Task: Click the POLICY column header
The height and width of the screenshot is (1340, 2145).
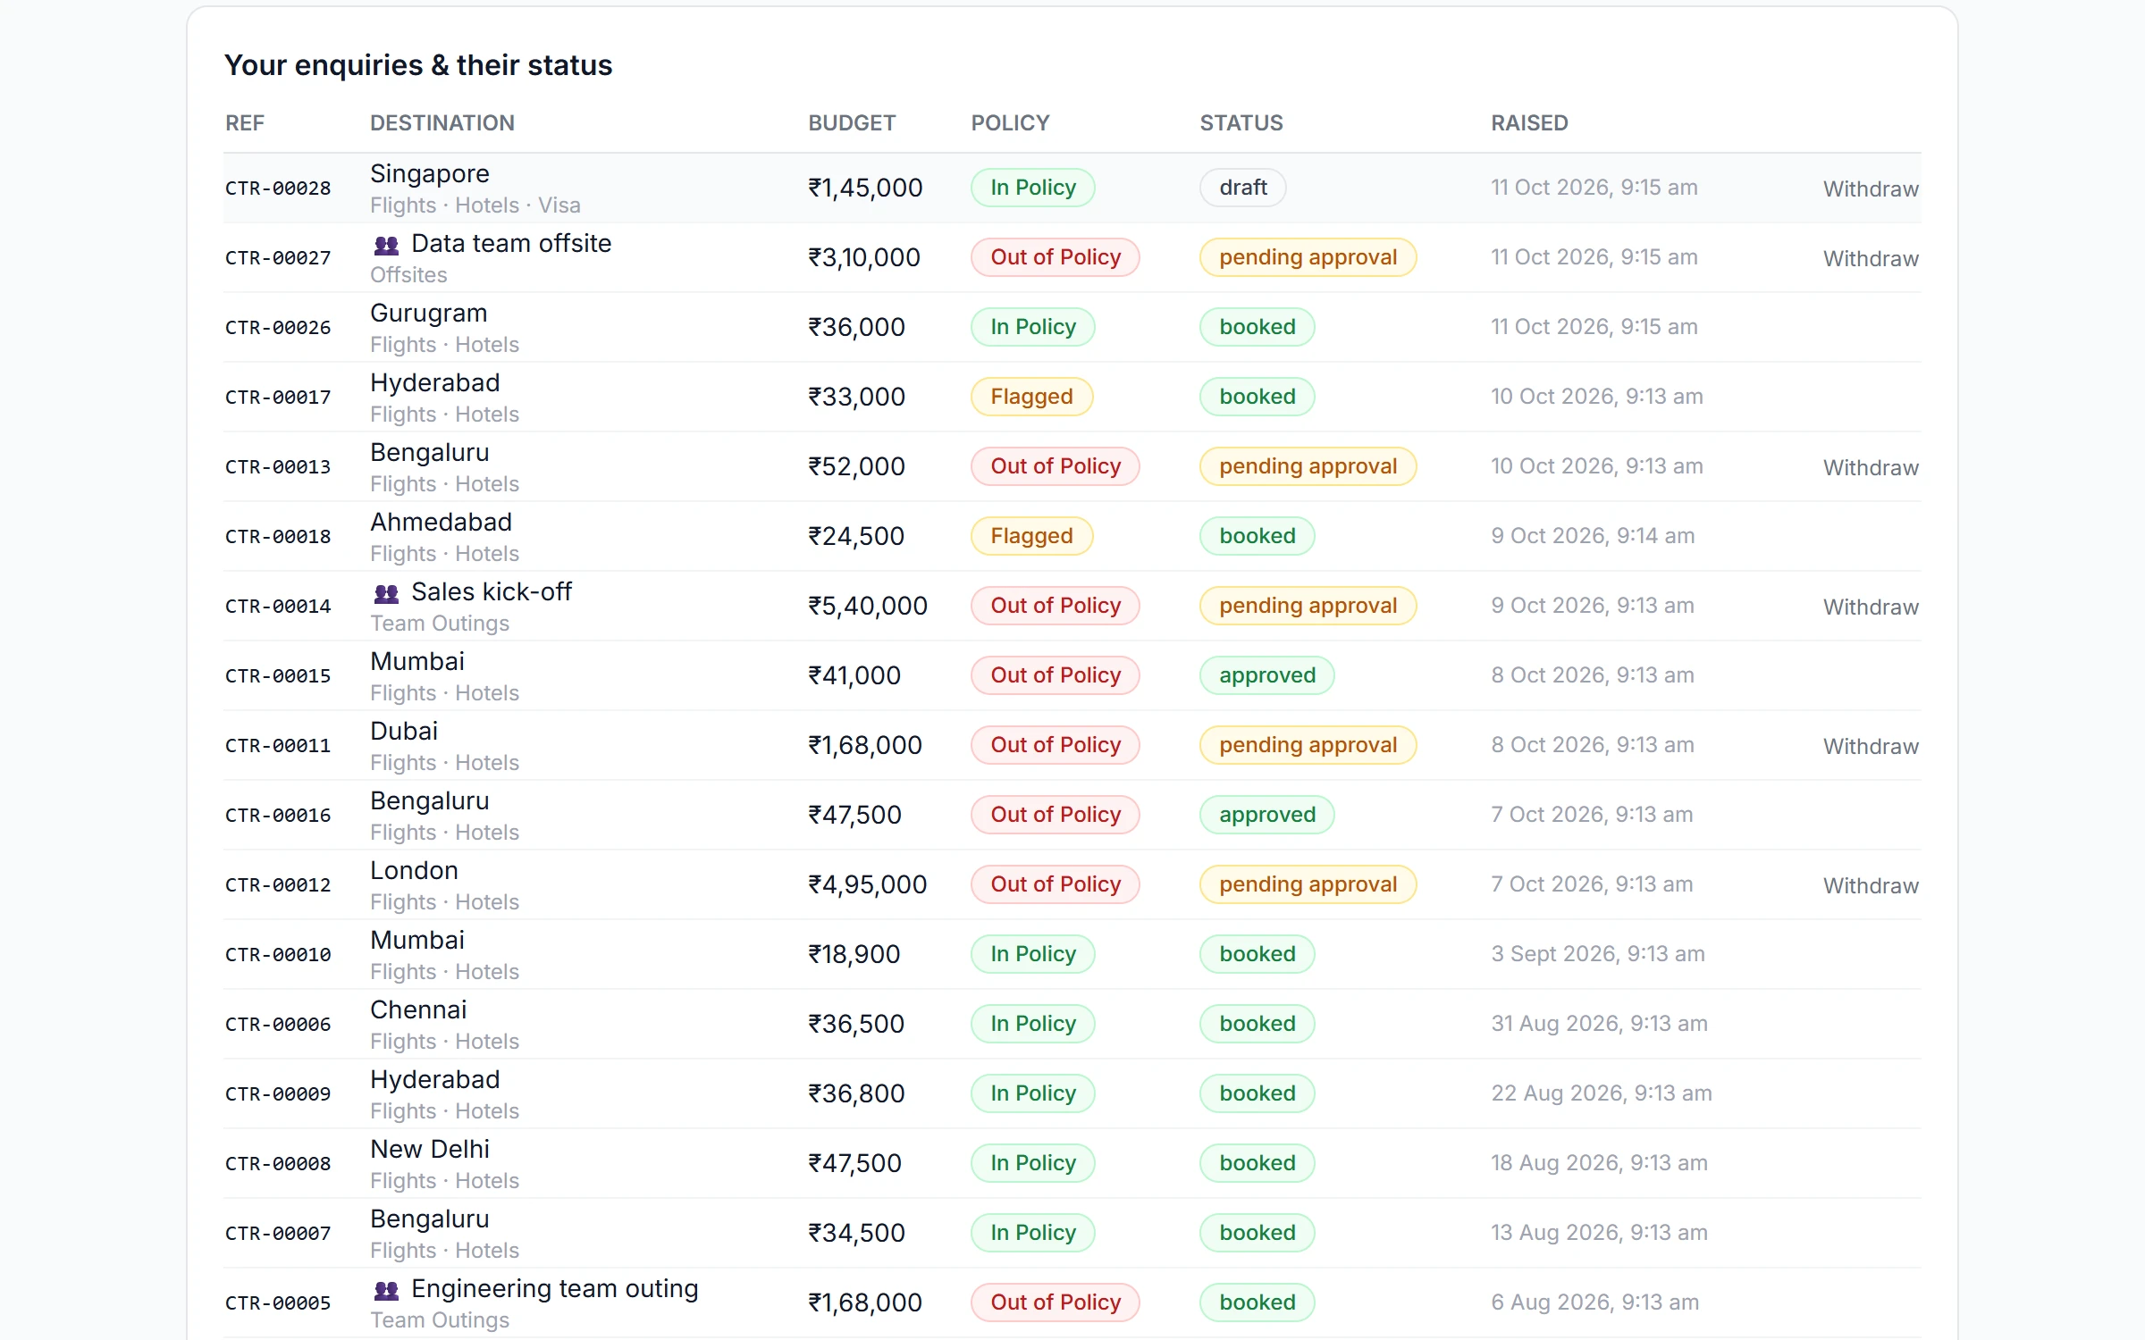Action: pyautogui.click(x=1010, y=123)
